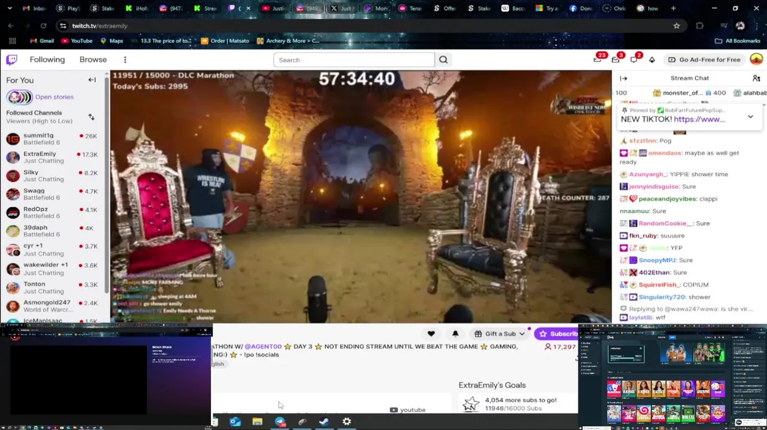
Task: Open the pinned TikTok https link
Action: click(x=699, y=119)
